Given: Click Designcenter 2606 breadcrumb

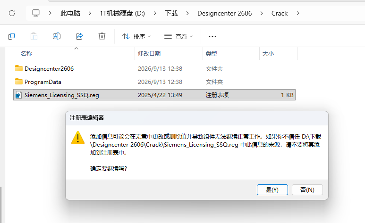Looking at the screenshot, I should tap(225, 13).
